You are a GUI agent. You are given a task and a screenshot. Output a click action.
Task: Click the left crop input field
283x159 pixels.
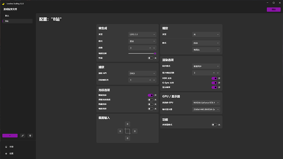[120, 131]
